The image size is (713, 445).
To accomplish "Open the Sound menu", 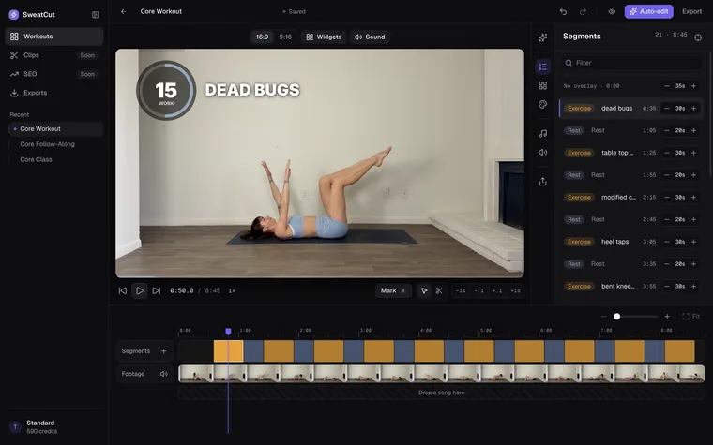I will (370, 37).
